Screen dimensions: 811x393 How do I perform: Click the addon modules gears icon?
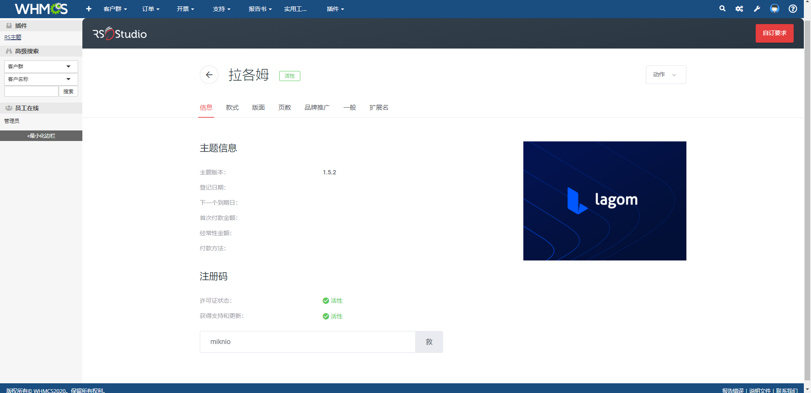tap(739, 8)
